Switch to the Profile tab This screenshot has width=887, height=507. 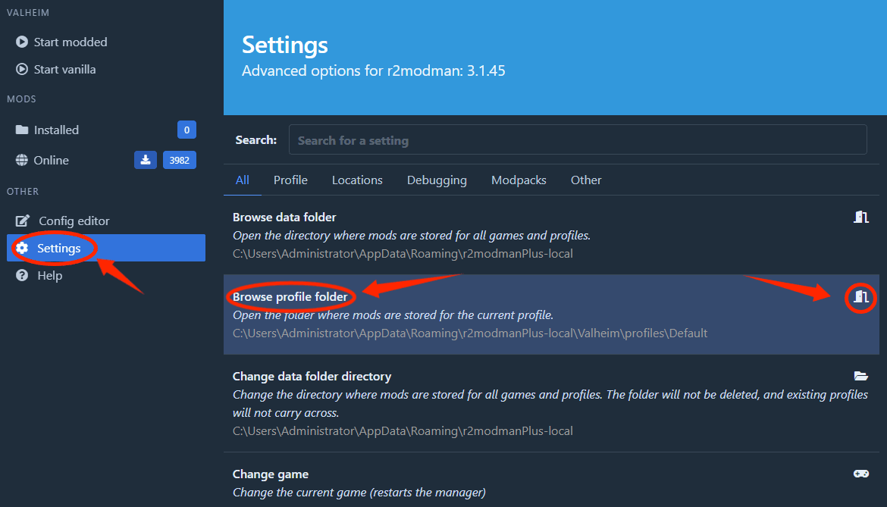click(290, 180)
